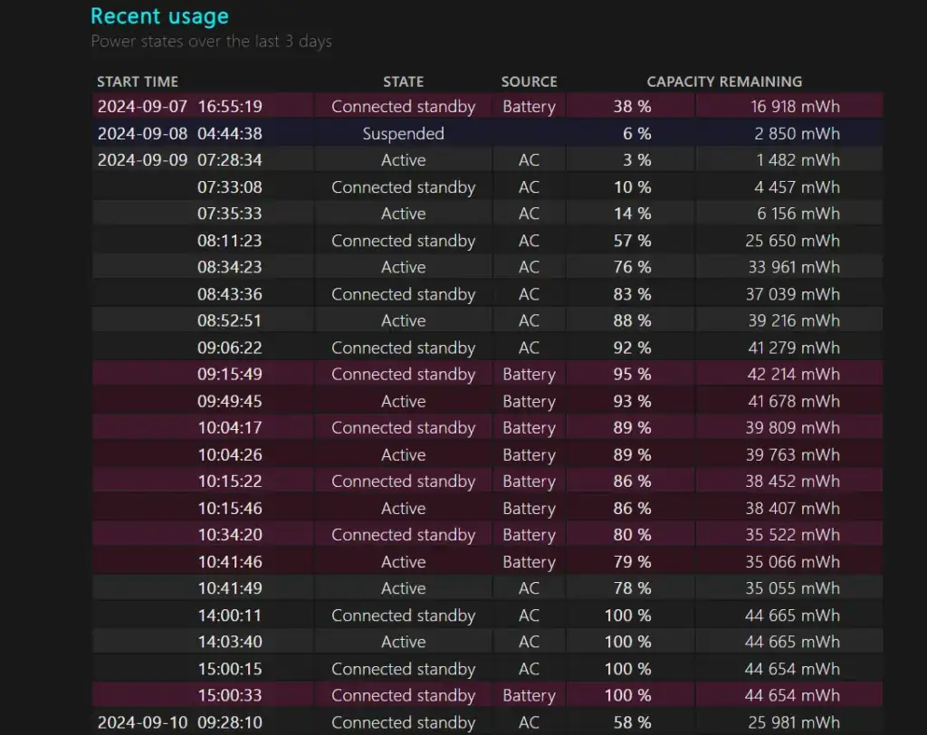The width and height of the screenshot is (927, 735).
Task: Select the 10:41:46 time cell
Action: pos(229,562)
